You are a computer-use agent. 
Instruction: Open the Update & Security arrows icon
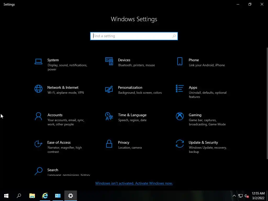coord(180,144)
